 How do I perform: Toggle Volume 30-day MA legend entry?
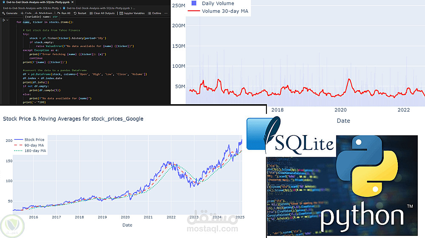point(218,11)
